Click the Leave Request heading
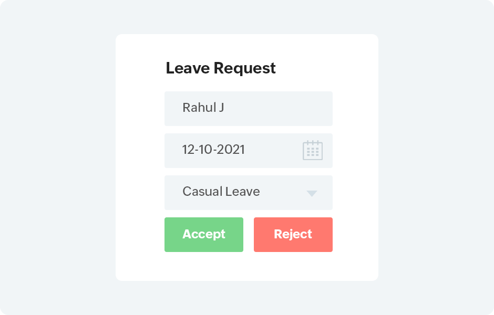The height and width of the screenshot is (315, 494). point(221,68)
